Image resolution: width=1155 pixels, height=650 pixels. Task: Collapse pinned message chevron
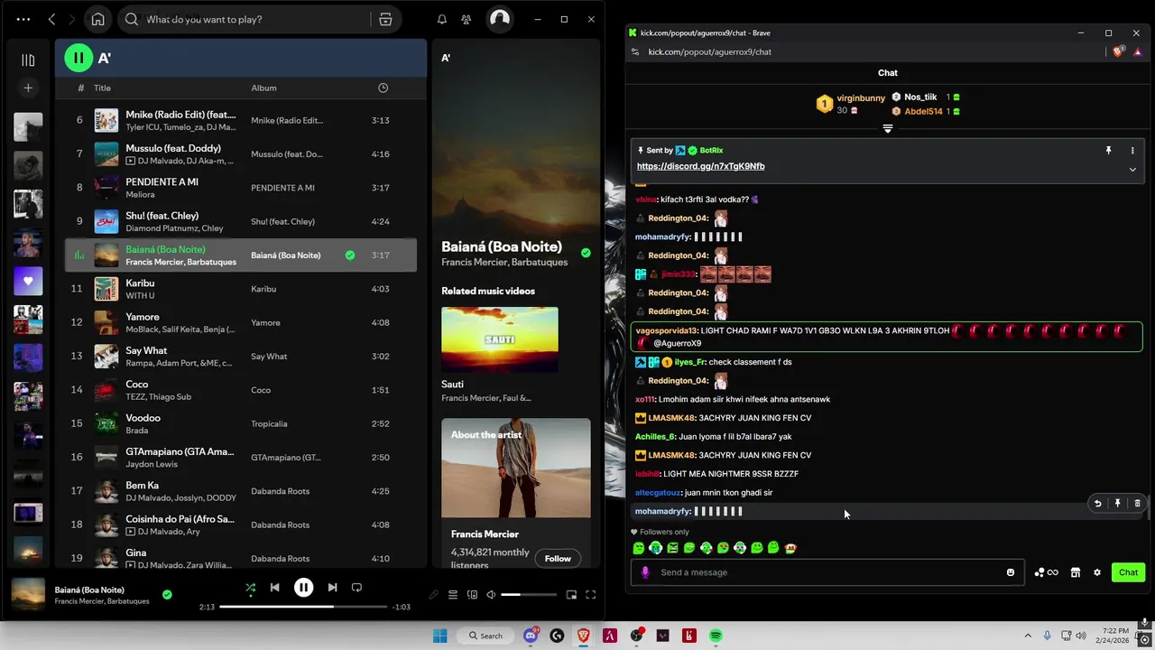point(1132,170)
